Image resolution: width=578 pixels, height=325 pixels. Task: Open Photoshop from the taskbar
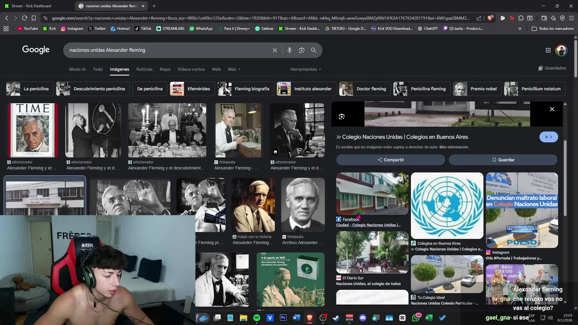coord(283,318)
